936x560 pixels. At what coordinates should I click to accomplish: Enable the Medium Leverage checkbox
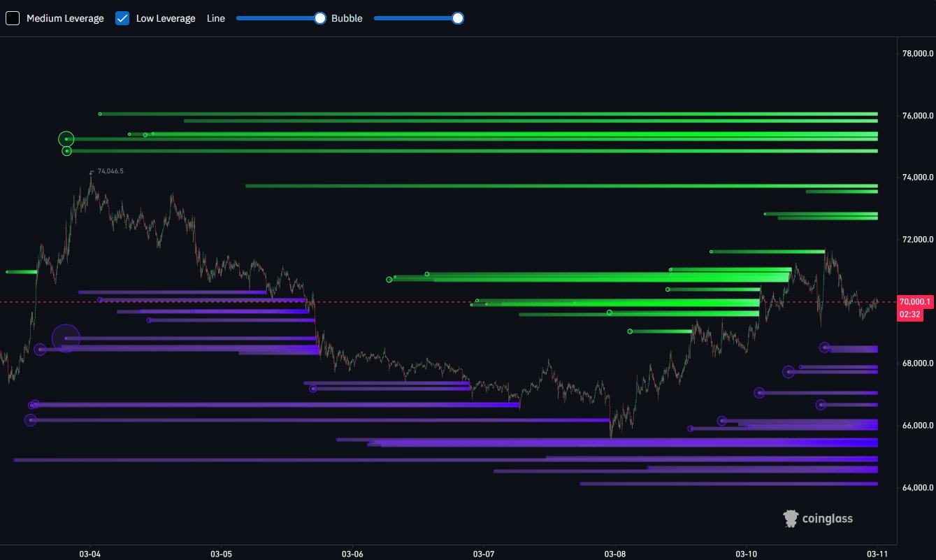[x=13, y=18]
